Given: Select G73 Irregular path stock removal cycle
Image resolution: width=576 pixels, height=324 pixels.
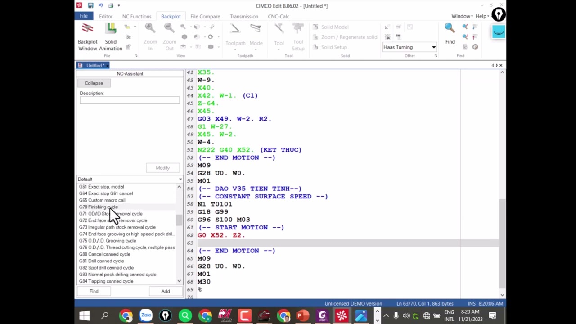Looking at the screenshot, I should pyautogui.click(x=117, y=227).
